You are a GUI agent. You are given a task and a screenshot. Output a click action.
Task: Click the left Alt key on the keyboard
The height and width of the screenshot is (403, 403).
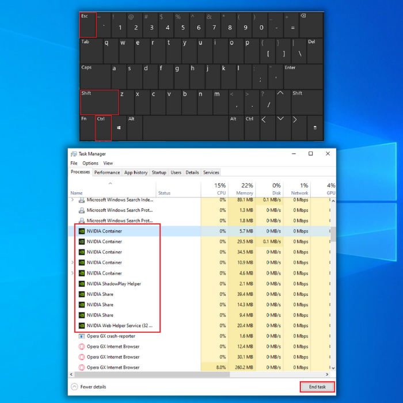(134, 128)
